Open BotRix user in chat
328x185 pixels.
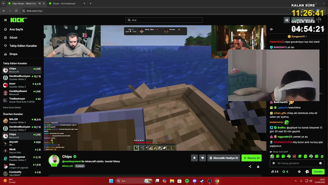tap(282, 128)
